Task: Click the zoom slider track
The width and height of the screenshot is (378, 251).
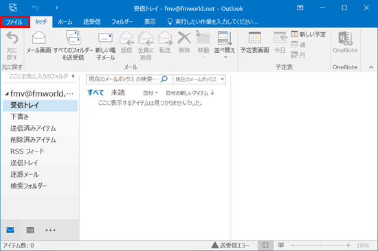Action: pyautogui.click(x=320, y=246)
